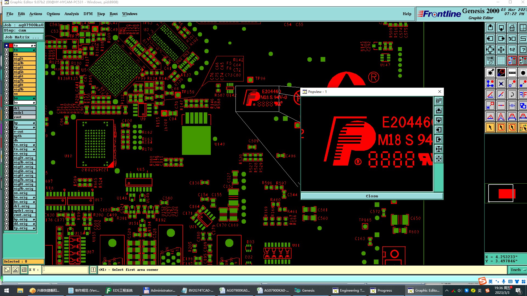Click the pan up icon
The image size is (527, 296).
[490, 28]
